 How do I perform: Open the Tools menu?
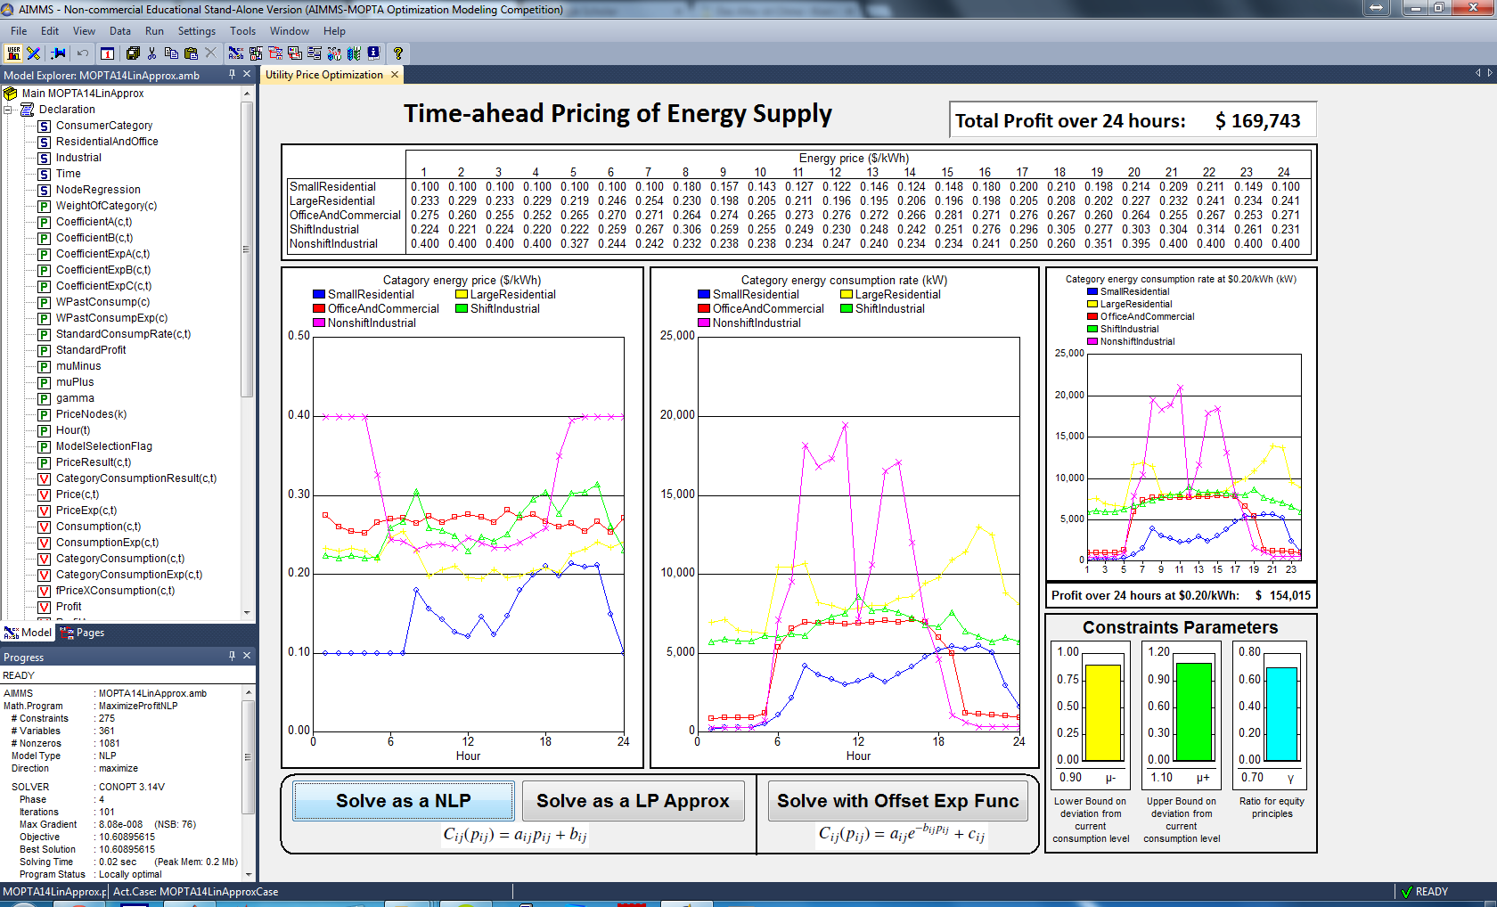point(242,31)
